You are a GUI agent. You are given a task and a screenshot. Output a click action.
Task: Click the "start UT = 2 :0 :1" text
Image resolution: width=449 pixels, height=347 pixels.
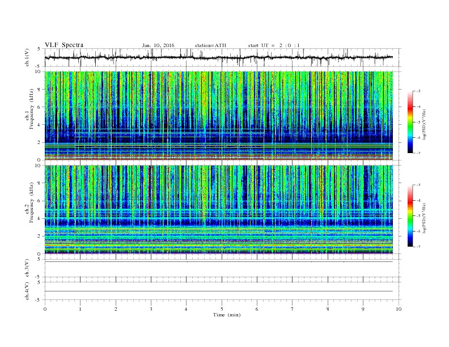274,45
